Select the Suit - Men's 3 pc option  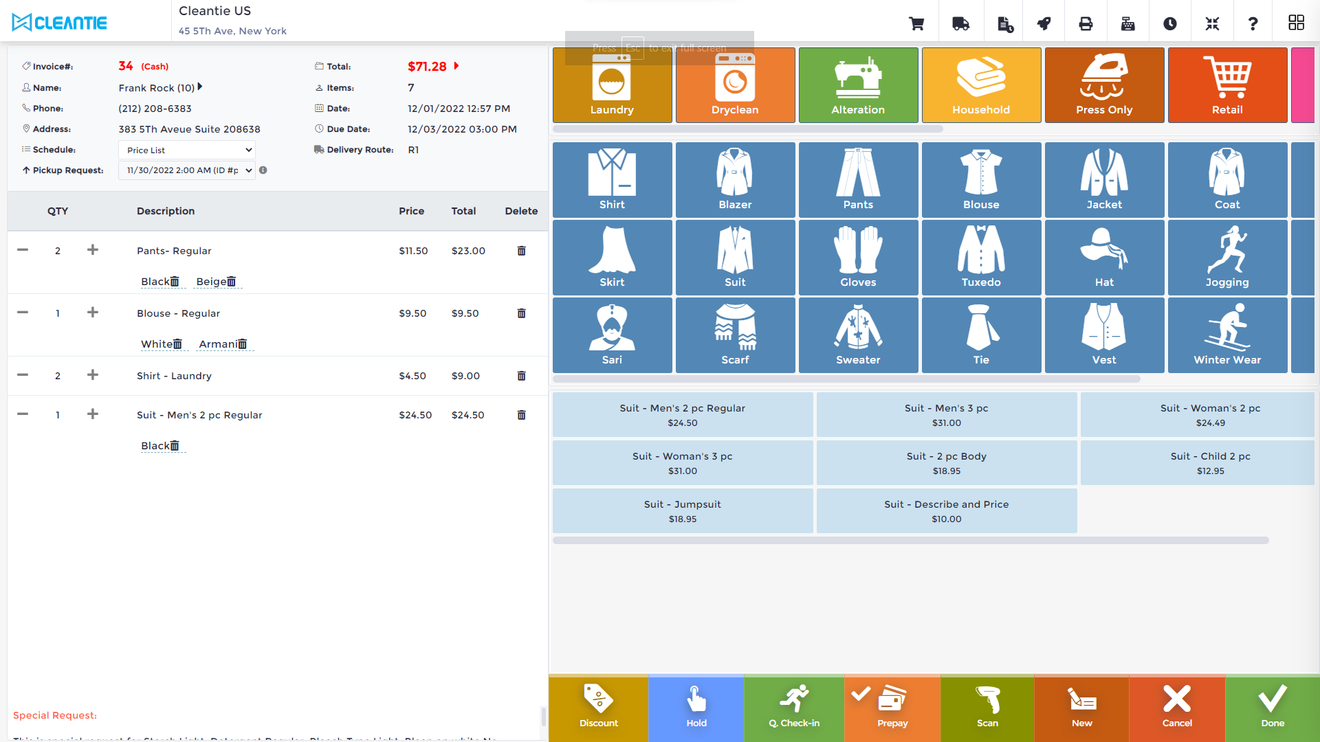point(947,414)
